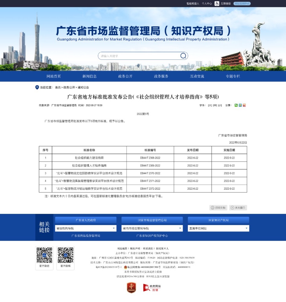The width and height of the screenshot is (286, 302).
Task: Set font size to large [大]
Action: [210, 105]
